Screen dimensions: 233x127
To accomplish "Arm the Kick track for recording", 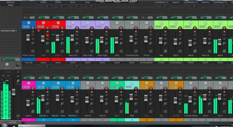I will click(x=47, y=28).
